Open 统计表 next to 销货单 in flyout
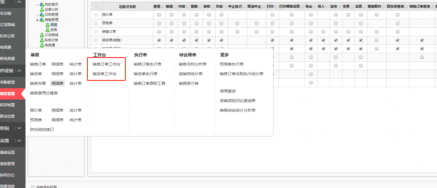The height and width of the screenshot is (188, 437). point(76,74)
